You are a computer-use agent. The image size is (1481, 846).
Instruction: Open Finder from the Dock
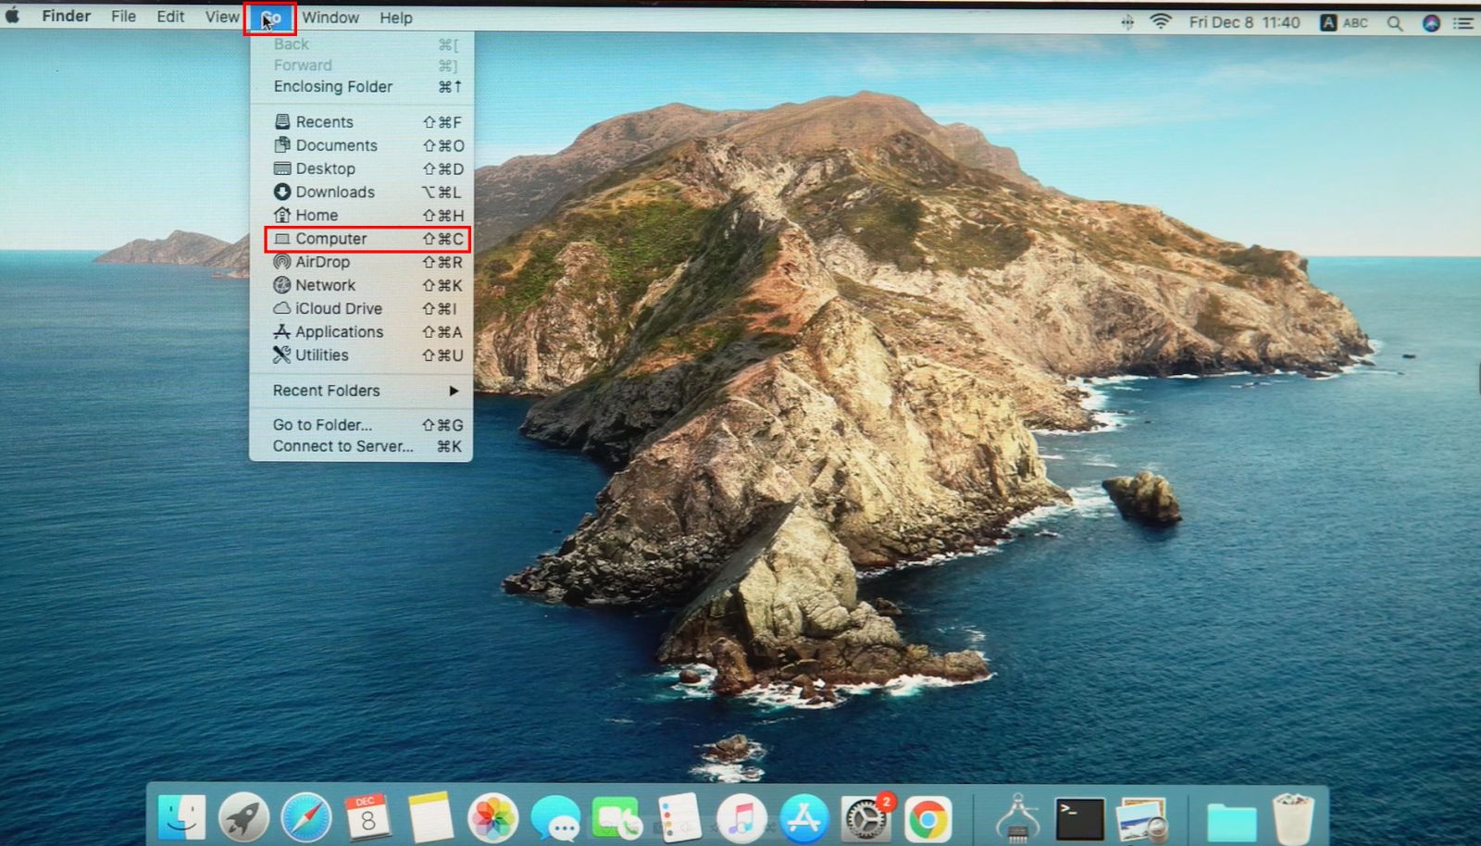[x=181, y=818]
